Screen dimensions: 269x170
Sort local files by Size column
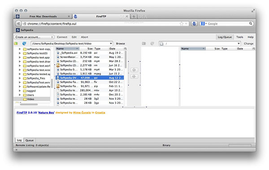(86, 49)
